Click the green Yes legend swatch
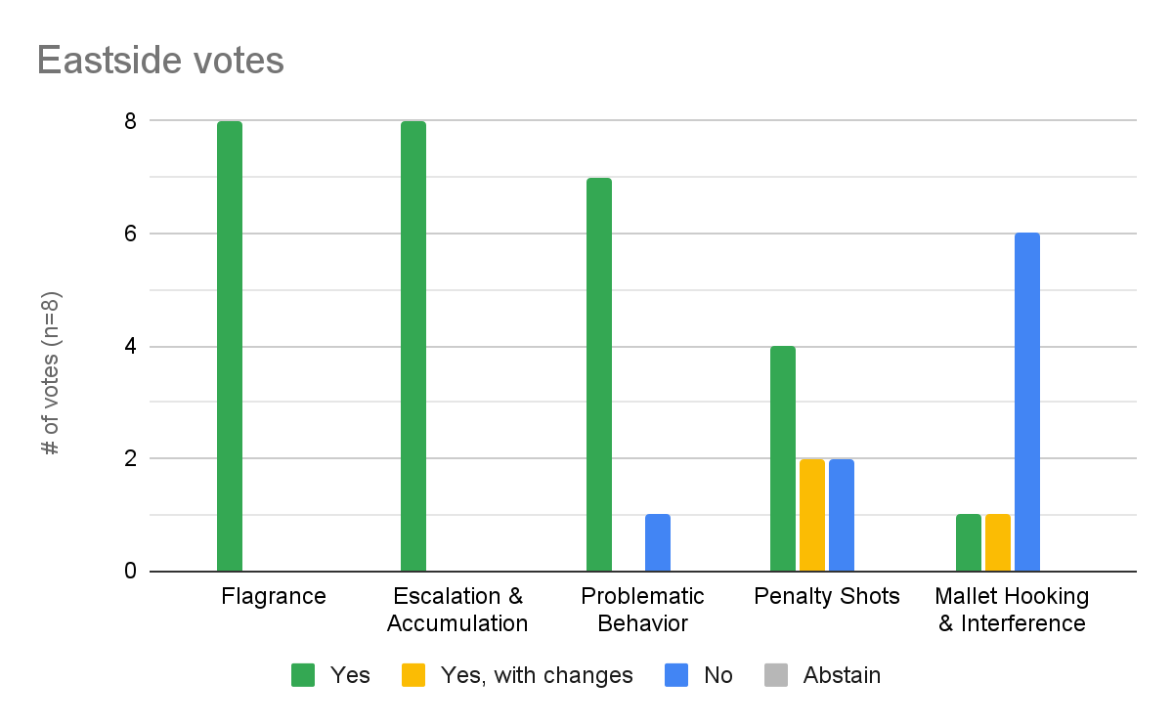 click(x=304, y=675)
